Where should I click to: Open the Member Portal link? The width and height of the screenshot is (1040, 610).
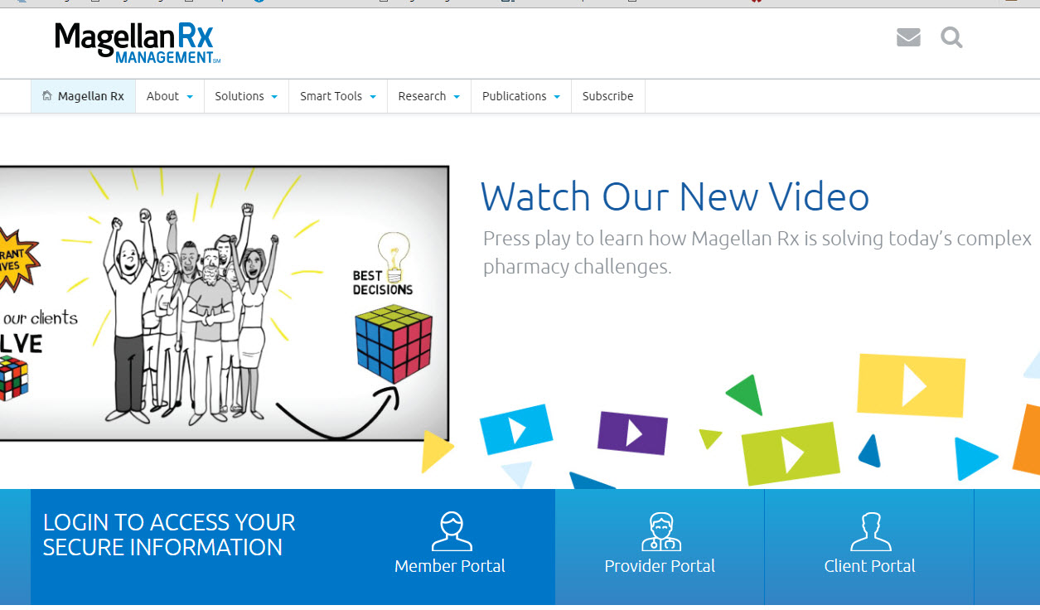pos(450,566)
